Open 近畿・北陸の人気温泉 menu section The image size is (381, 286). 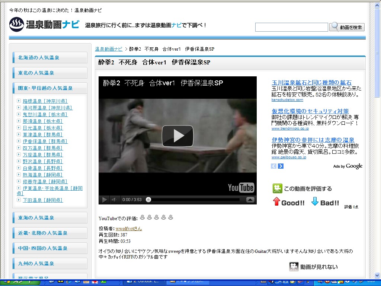(50, 233)
